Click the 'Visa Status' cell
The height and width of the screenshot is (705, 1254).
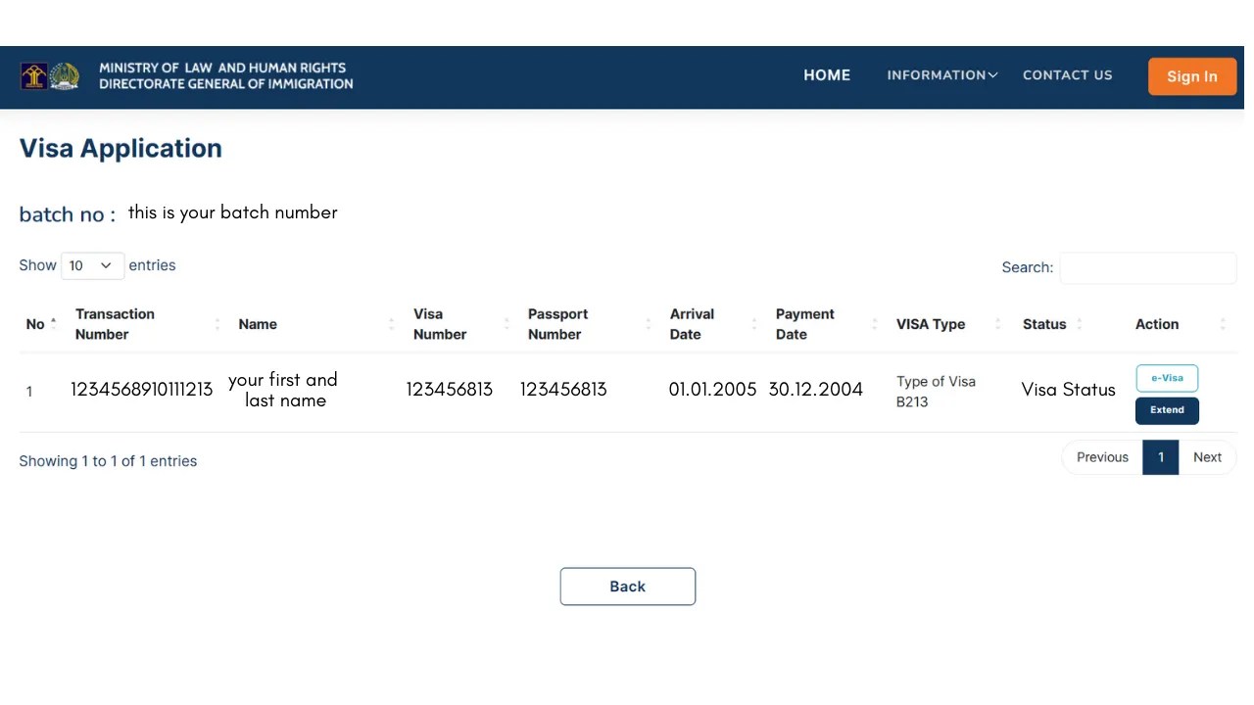1068,390
